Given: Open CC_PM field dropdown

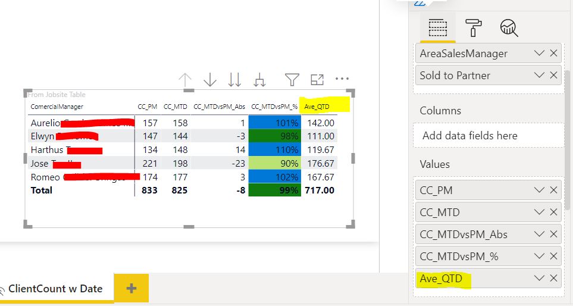Looking at the screenshot, I should (539, 190).
